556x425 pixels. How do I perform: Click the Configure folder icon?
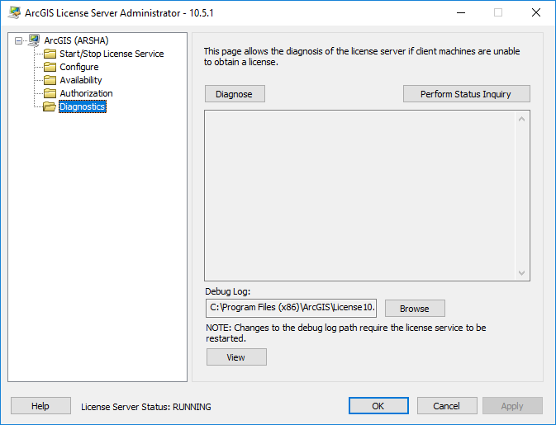pos(50,67)
